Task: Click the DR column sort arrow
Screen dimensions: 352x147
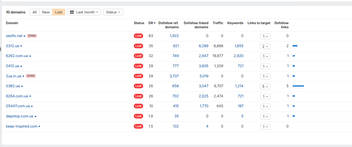Action: tap(155, 23)
